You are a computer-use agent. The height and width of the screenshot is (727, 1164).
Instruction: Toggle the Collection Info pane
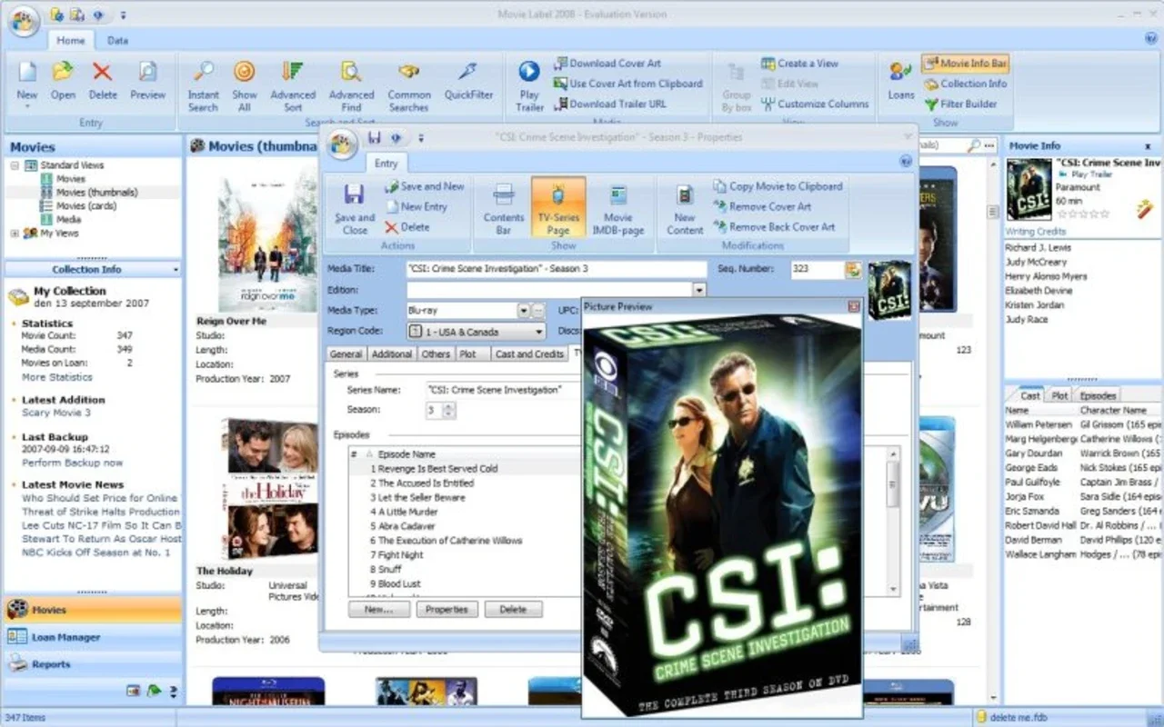(965, 84)
